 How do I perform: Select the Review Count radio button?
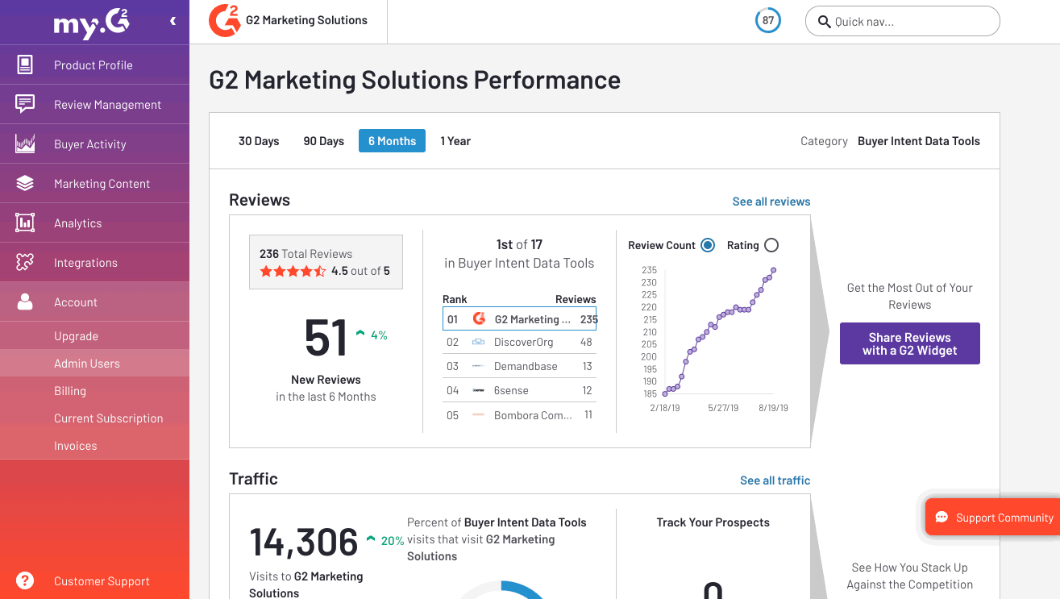tap(708, 245)
